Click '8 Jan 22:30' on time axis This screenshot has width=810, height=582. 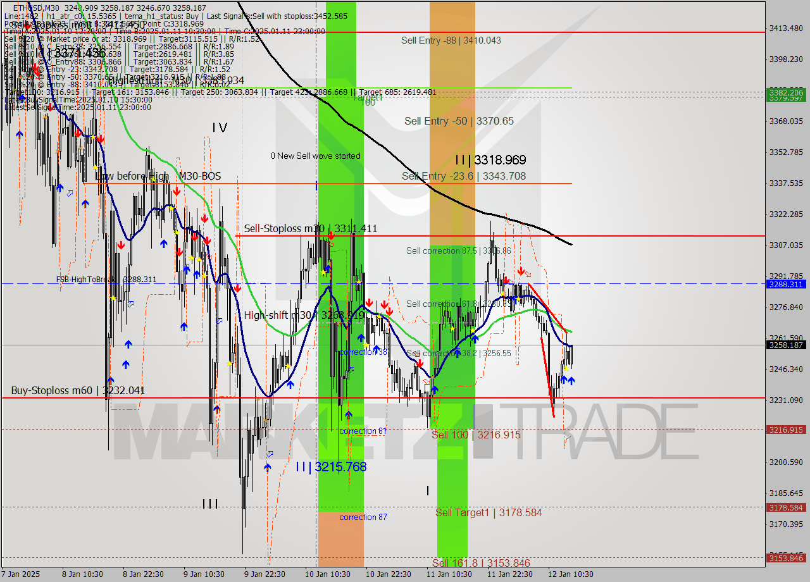143,574
